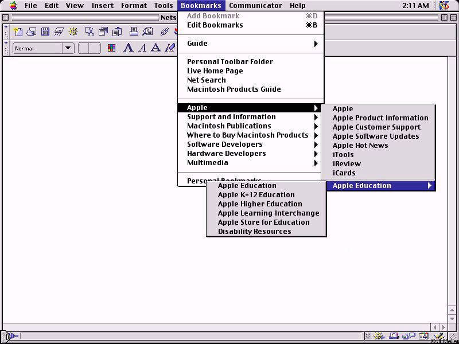Click the Find magnifier icon
459x344 pixels.
148,32
